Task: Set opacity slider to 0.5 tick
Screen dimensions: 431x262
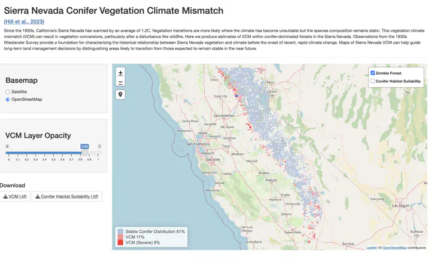Action: click(x=53, y=156)
